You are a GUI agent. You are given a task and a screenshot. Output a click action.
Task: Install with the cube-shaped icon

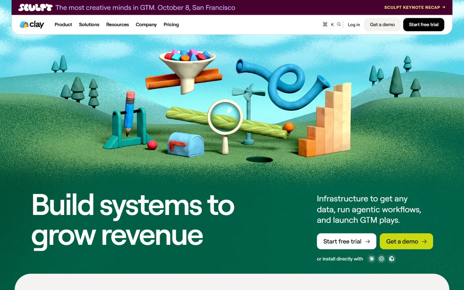(x=391, y=259)
